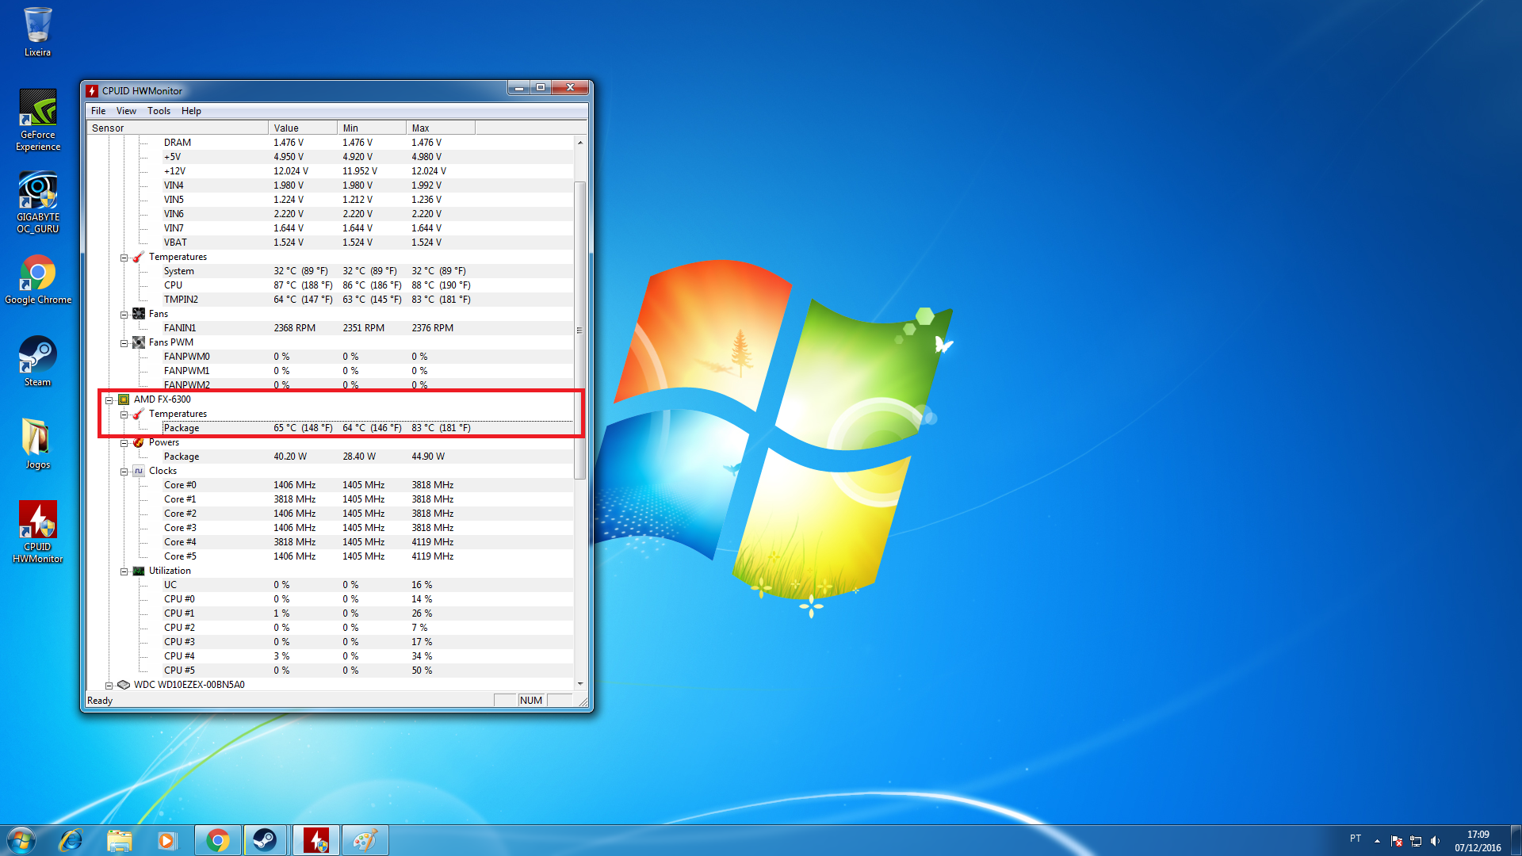The width and height of the screenshot is (1522, 856).
Task: Open Windows Media Player from taskbar
Action: tap(166, 840)
